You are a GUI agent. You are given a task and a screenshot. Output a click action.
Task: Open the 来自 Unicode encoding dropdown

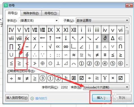coord(106,87)
